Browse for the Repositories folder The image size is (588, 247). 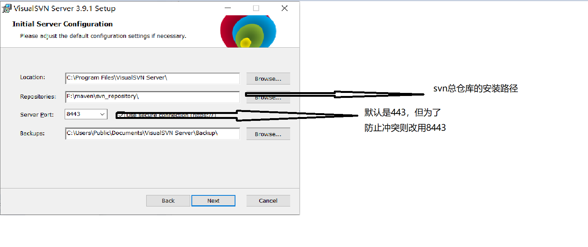(x=268, y=97)
